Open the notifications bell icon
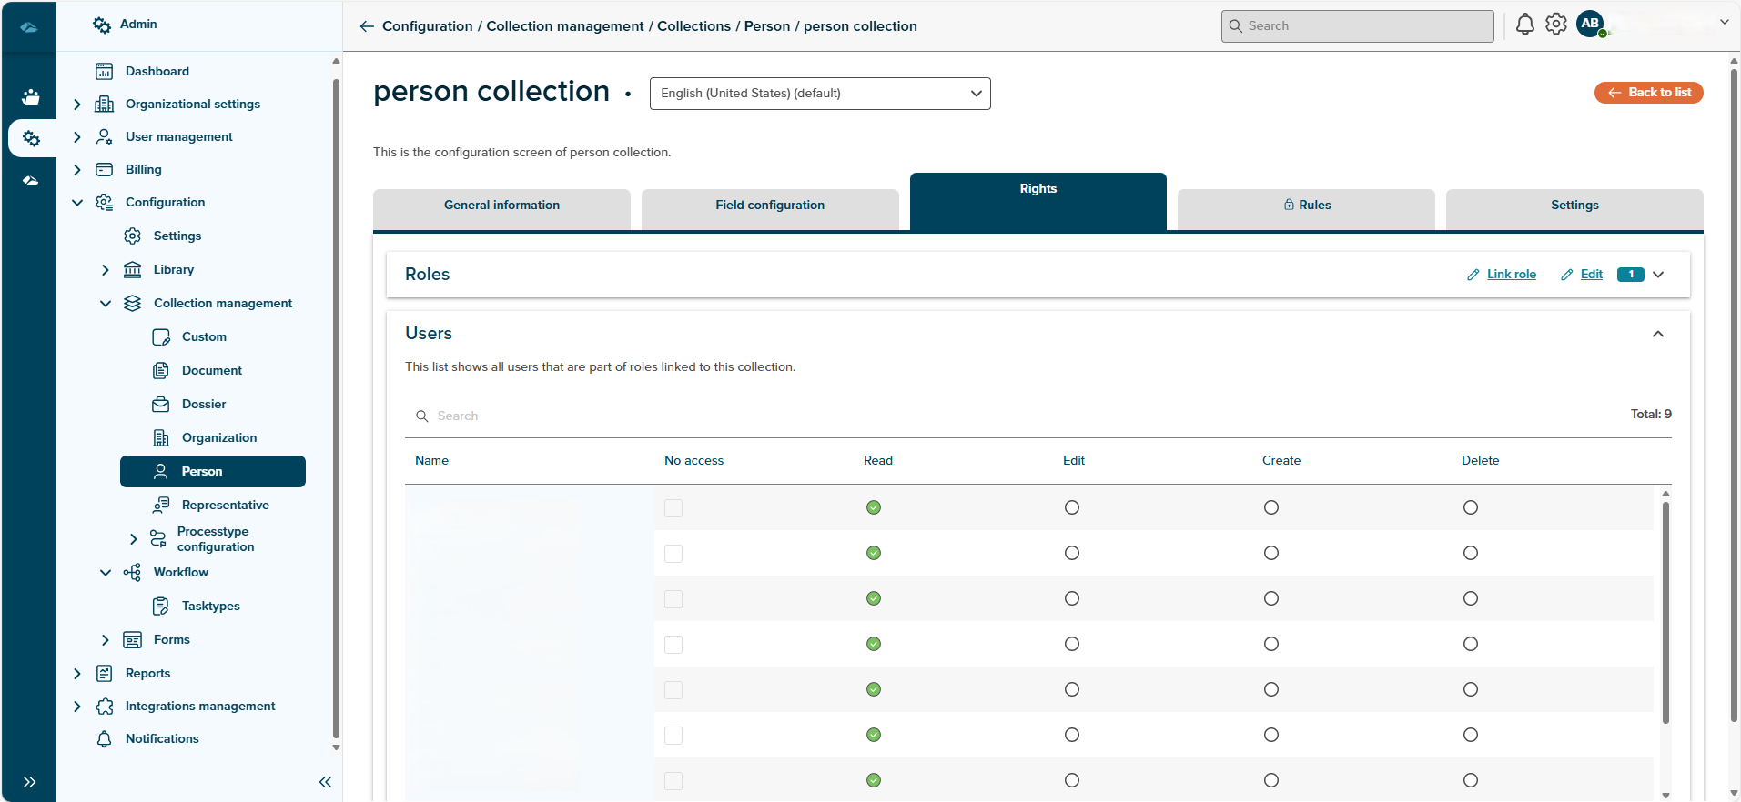Viewport: 1741px width, 802px height. [x=1524, y=25]
